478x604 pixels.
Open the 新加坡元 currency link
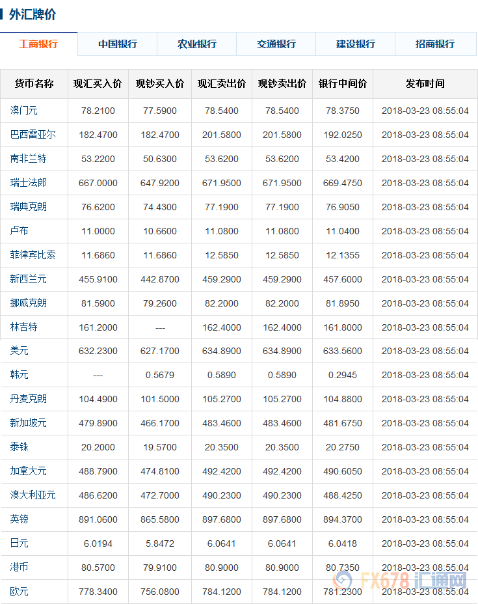(28, 423)
